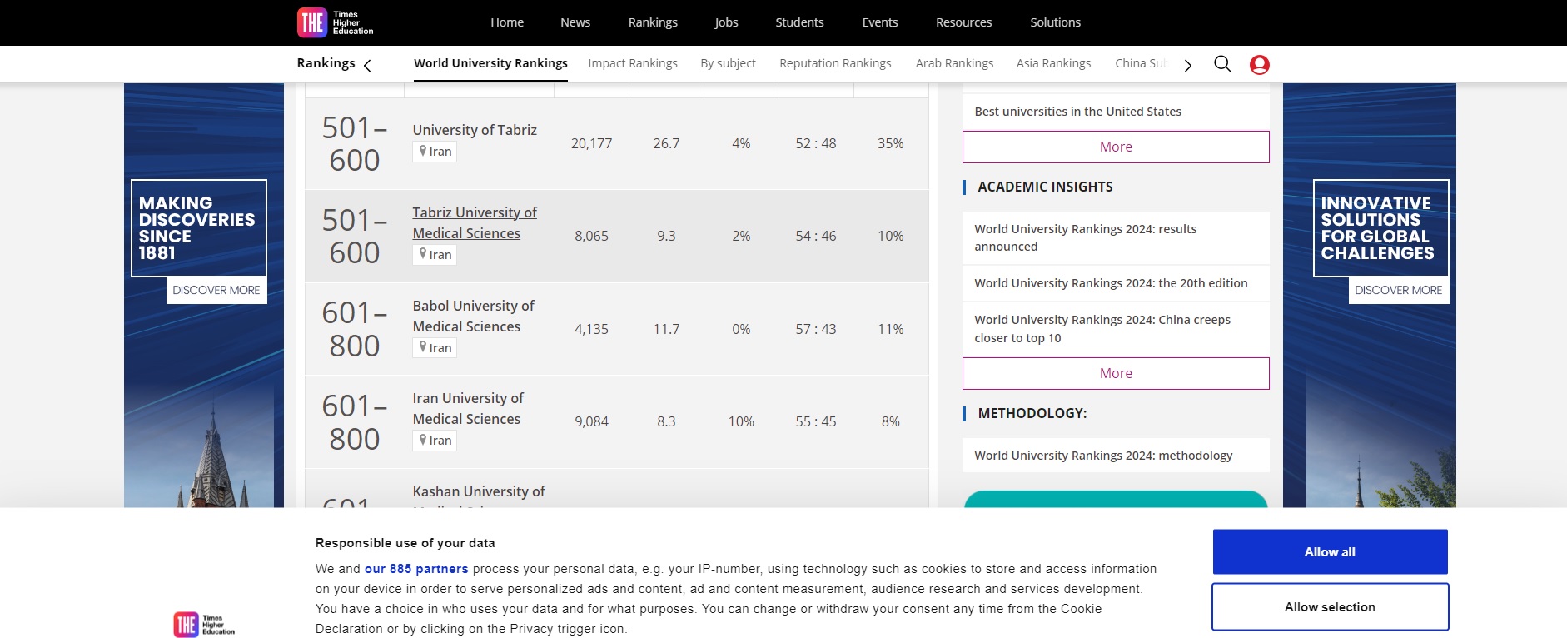Screen dimensions: 1567x638
Task: Click the red user account icon
Action: (1259, 65)
